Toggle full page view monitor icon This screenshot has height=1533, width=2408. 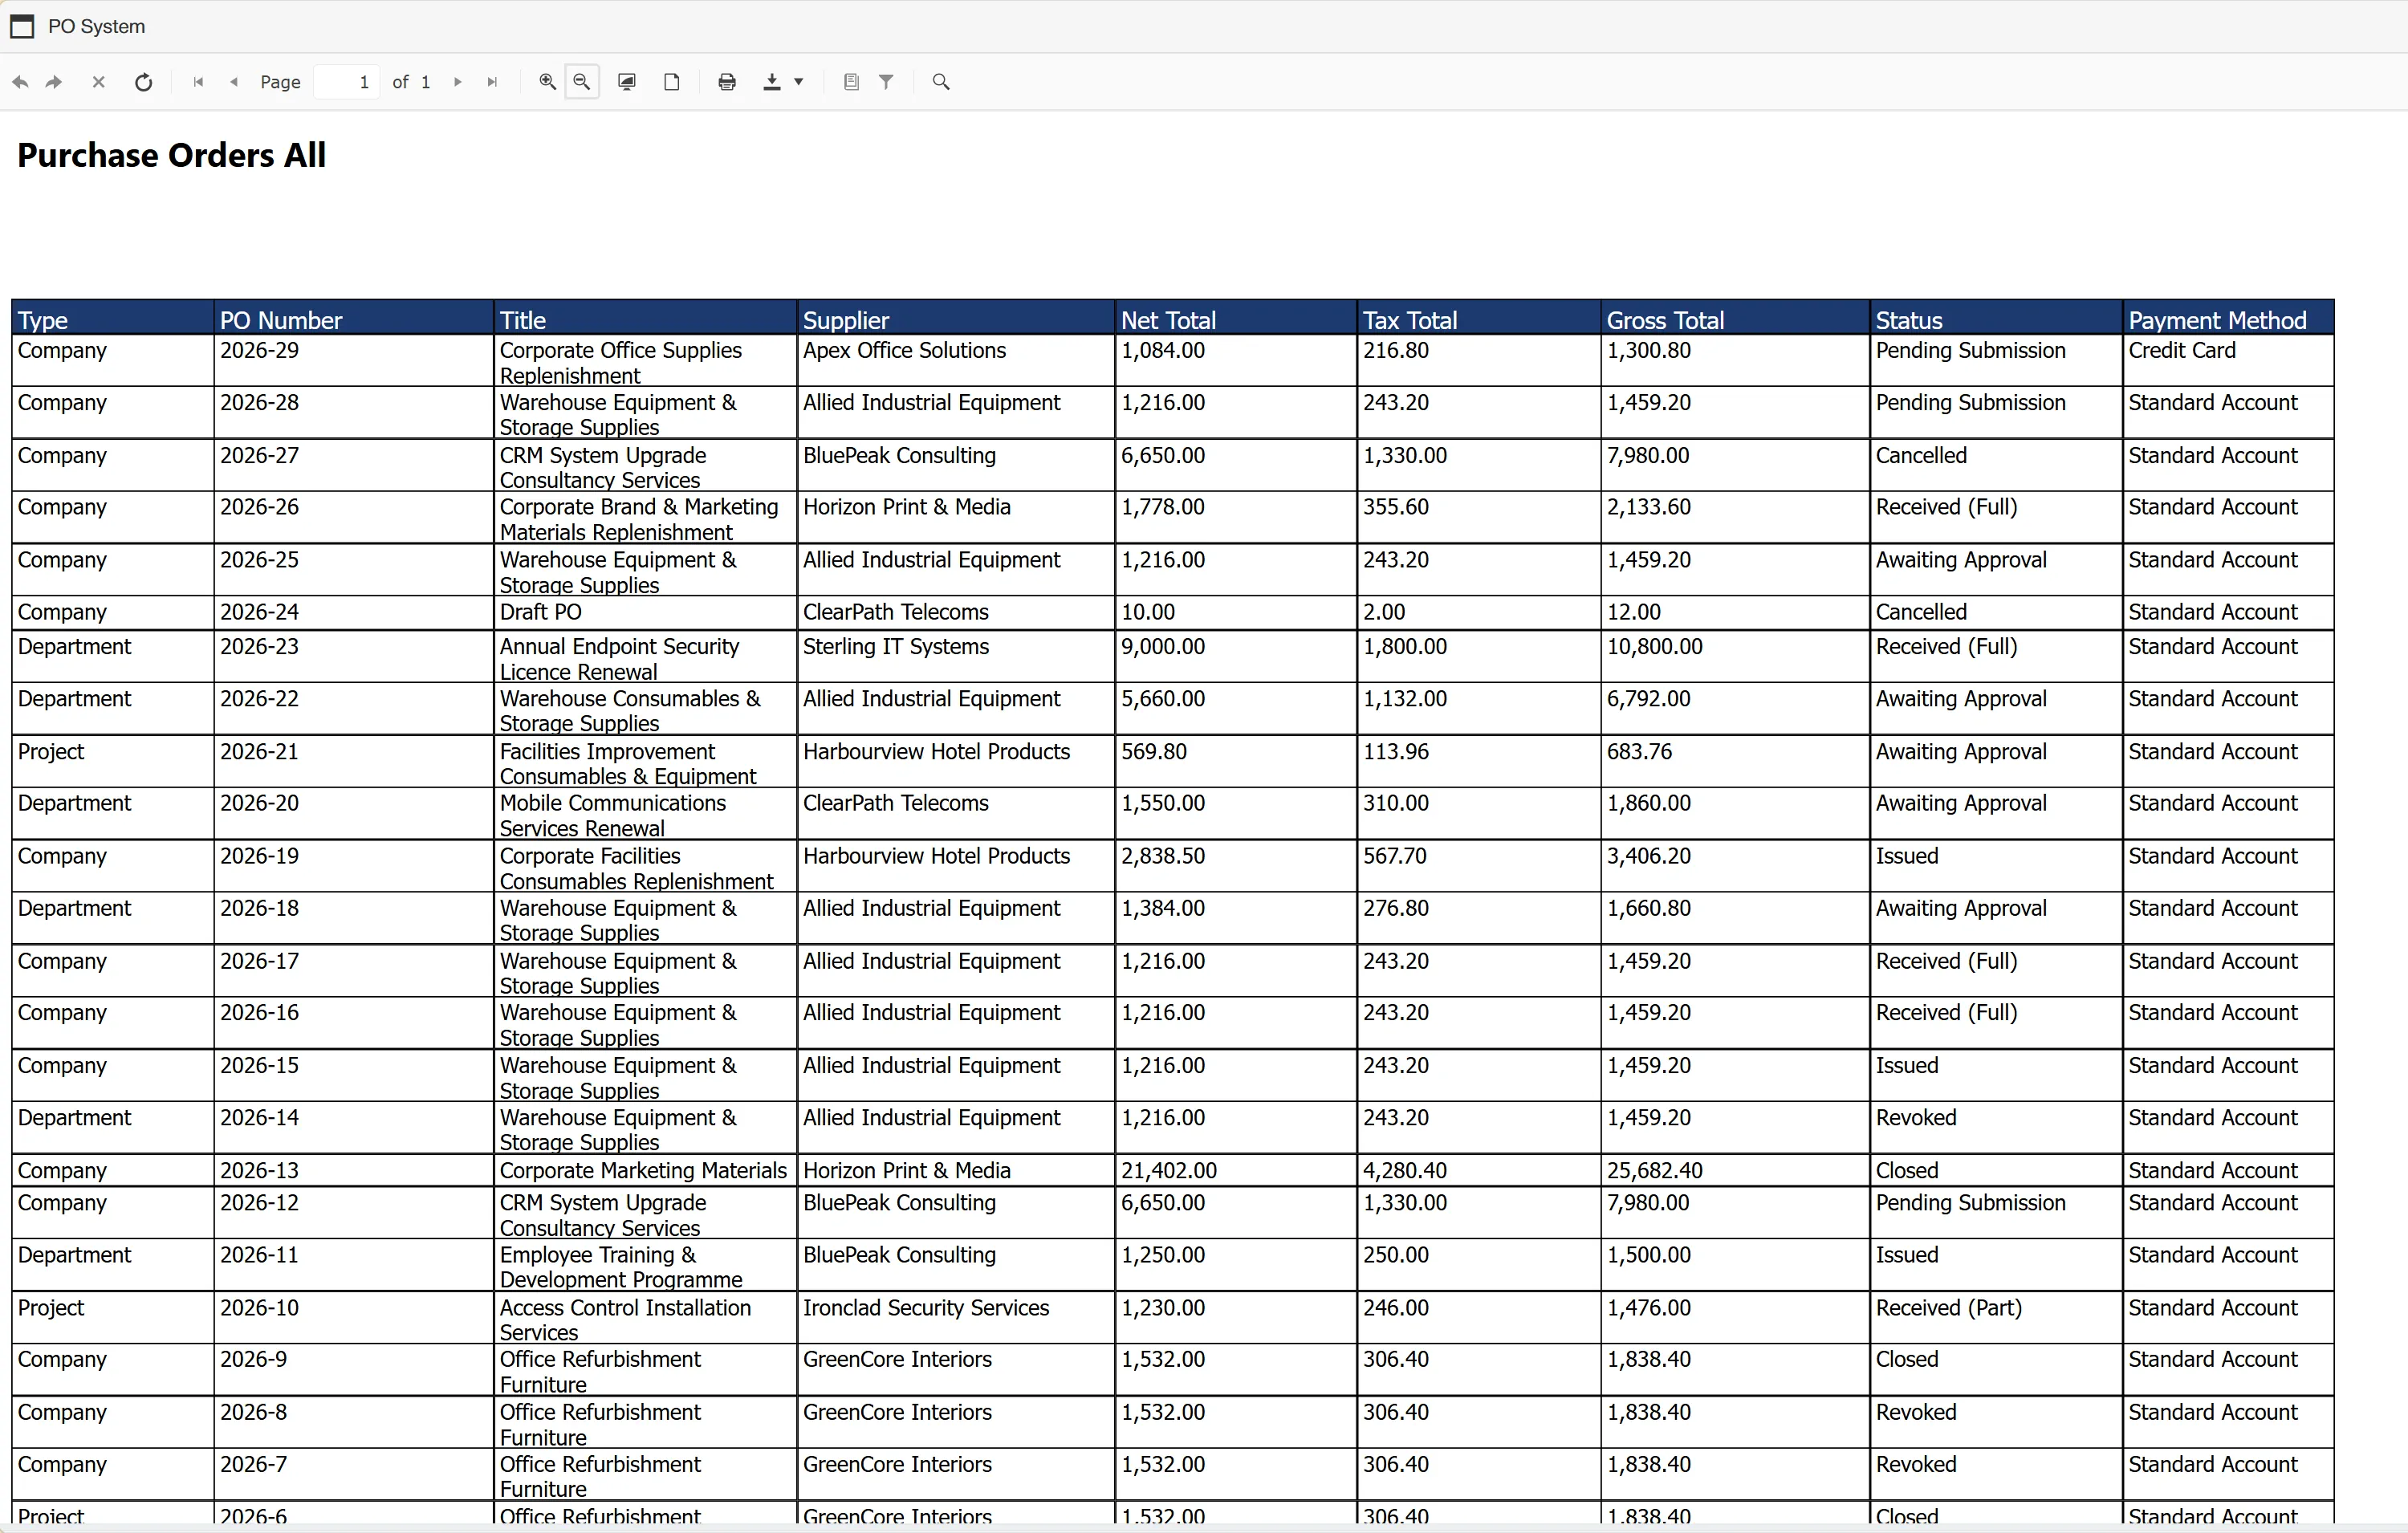627,82
